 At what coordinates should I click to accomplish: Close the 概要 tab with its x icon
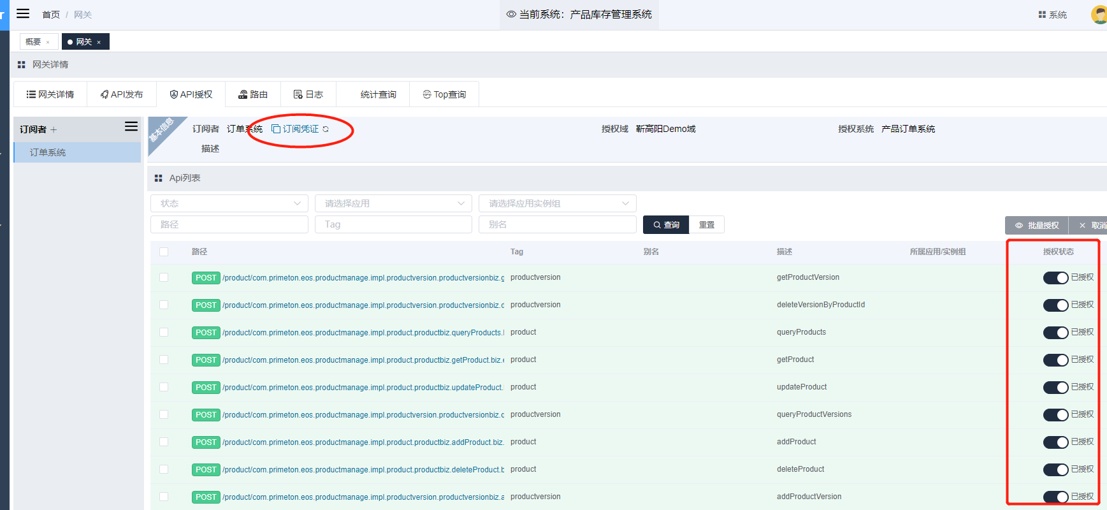(x=48, y=42)
